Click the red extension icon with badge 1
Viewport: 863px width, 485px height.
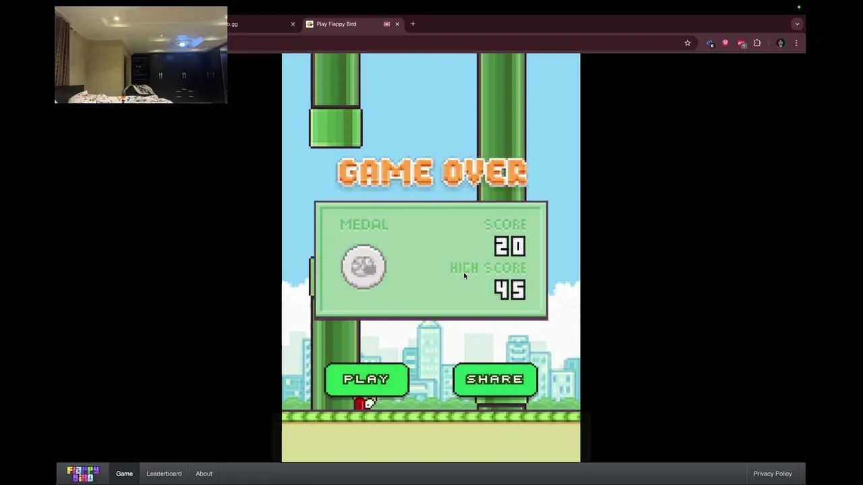click(x=742, y=43)
